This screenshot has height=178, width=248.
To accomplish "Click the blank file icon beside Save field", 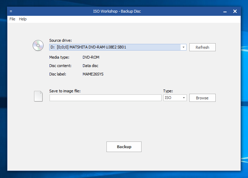I will [38, 96].
